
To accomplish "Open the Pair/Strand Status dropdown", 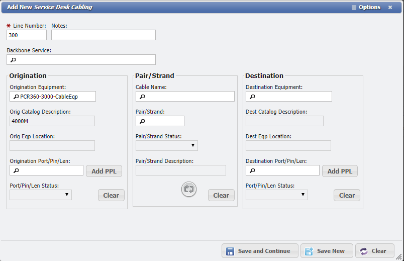I will point(167,146).
